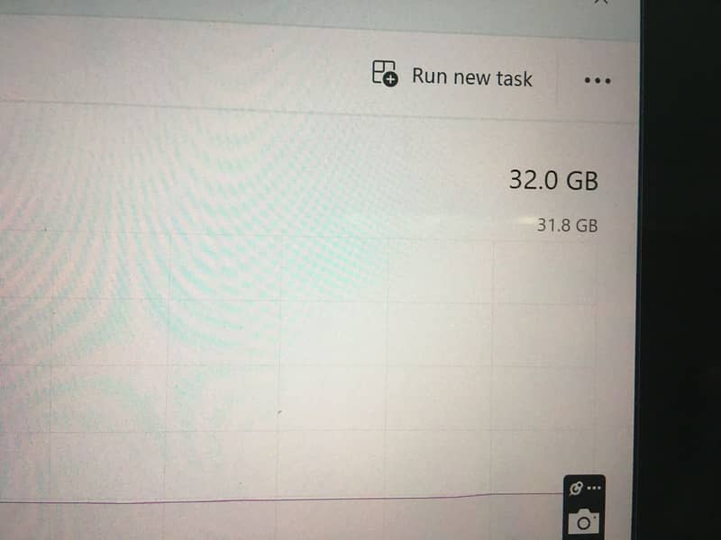The image size is (721, 540).
Task: Open the three-dot more options menu
Action: pos(598,81)
